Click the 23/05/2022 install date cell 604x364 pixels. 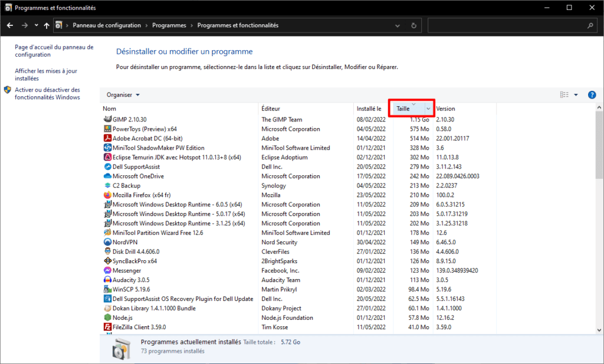click(x=371, y=195)
